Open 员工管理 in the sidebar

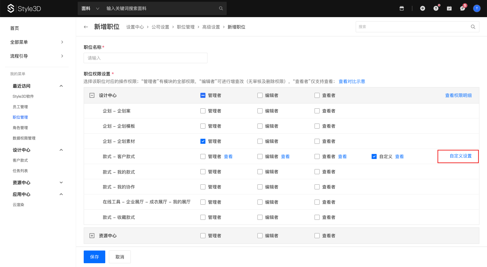20,107
